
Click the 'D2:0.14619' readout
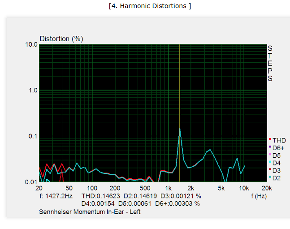point(140,196)
